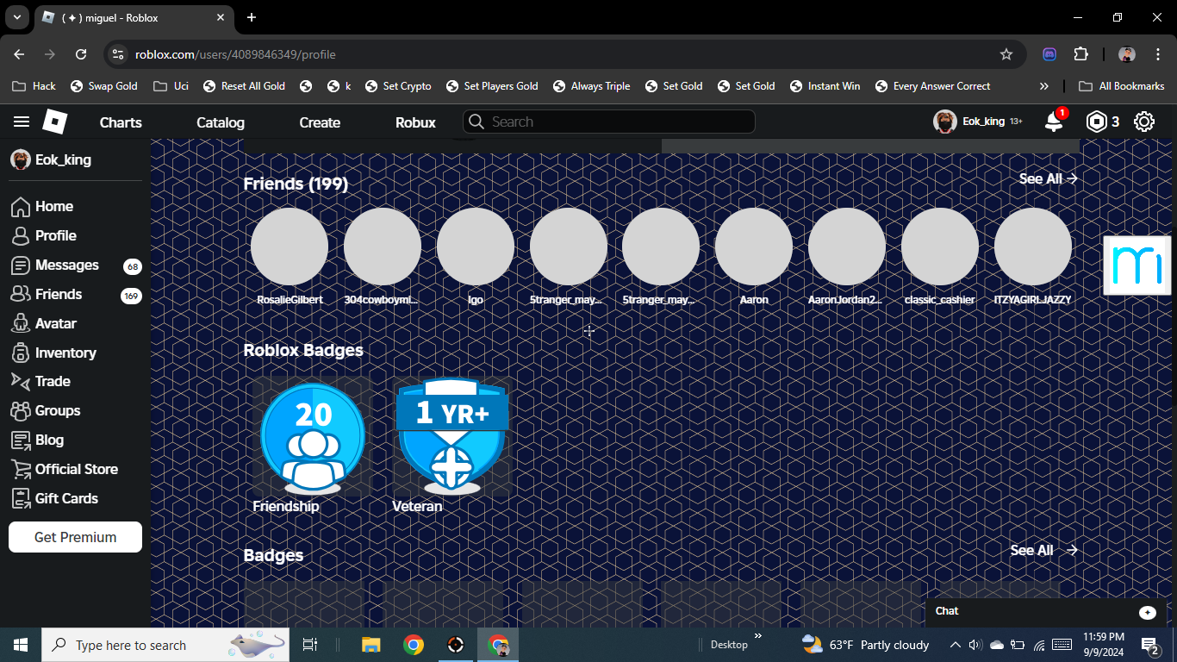Screen dimensions: 1177x662
Task: View site information icon in address bar
Action: [119, 54]
